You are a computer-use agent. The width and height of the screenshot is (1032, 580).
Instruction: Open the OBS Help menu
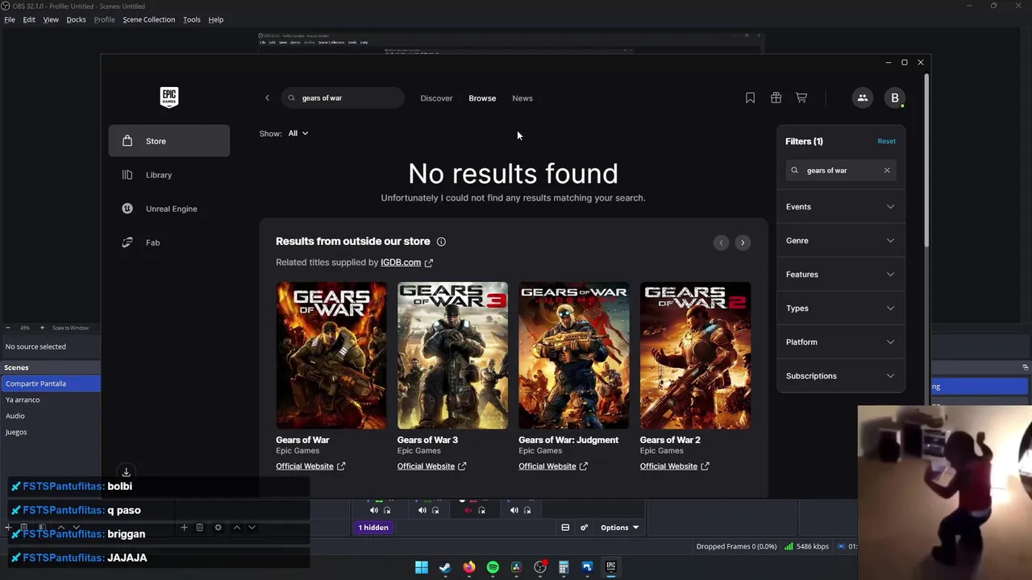click(216, 19)
